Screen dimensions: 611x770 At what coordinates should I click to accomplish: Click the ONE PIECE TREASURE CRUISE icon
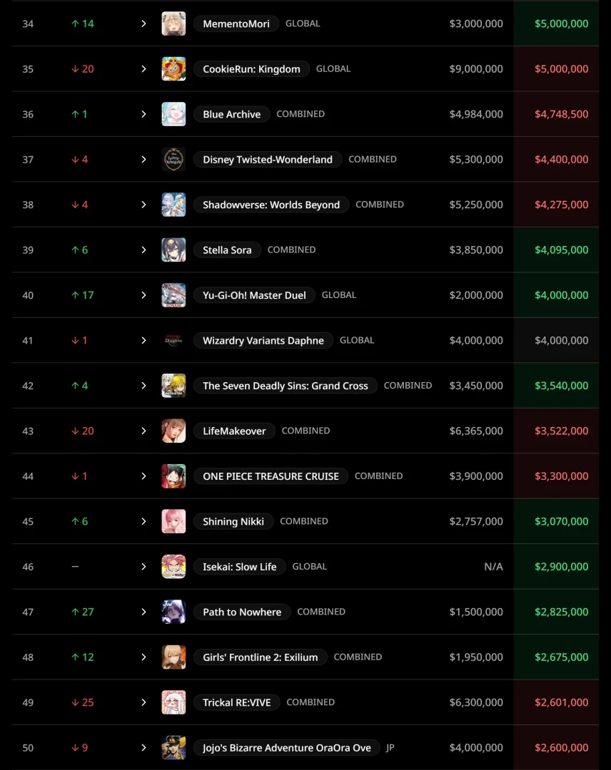(173, 476)
